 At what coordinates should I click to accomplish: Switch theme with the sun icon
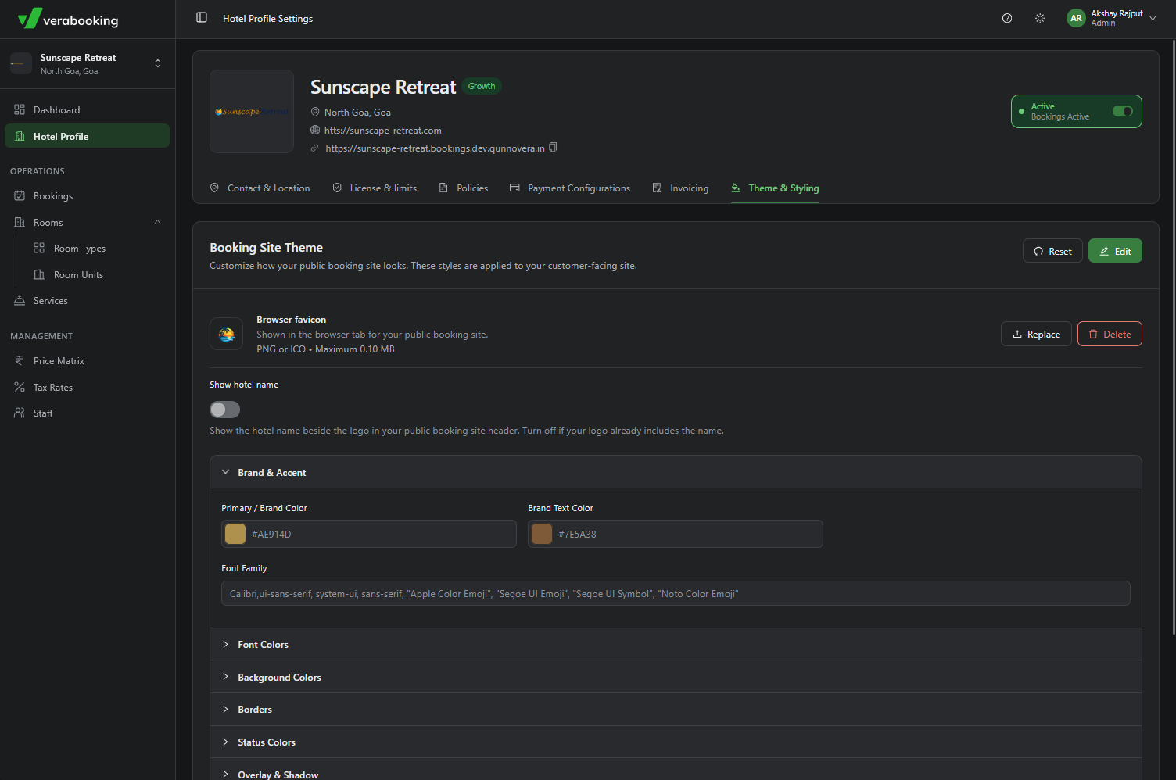[1040, 18]
